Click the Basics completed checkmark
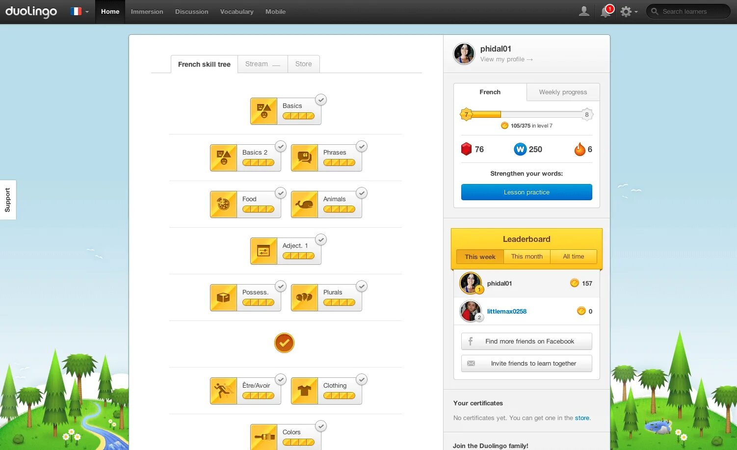Image resolution: width=737 pixels, height=450 pixels. [x=321, y=100]
